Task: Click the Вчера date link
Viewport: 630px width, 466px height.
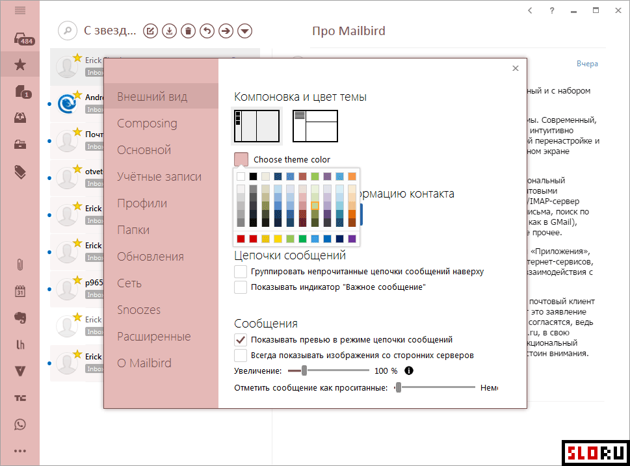Action: pos(587,64)
